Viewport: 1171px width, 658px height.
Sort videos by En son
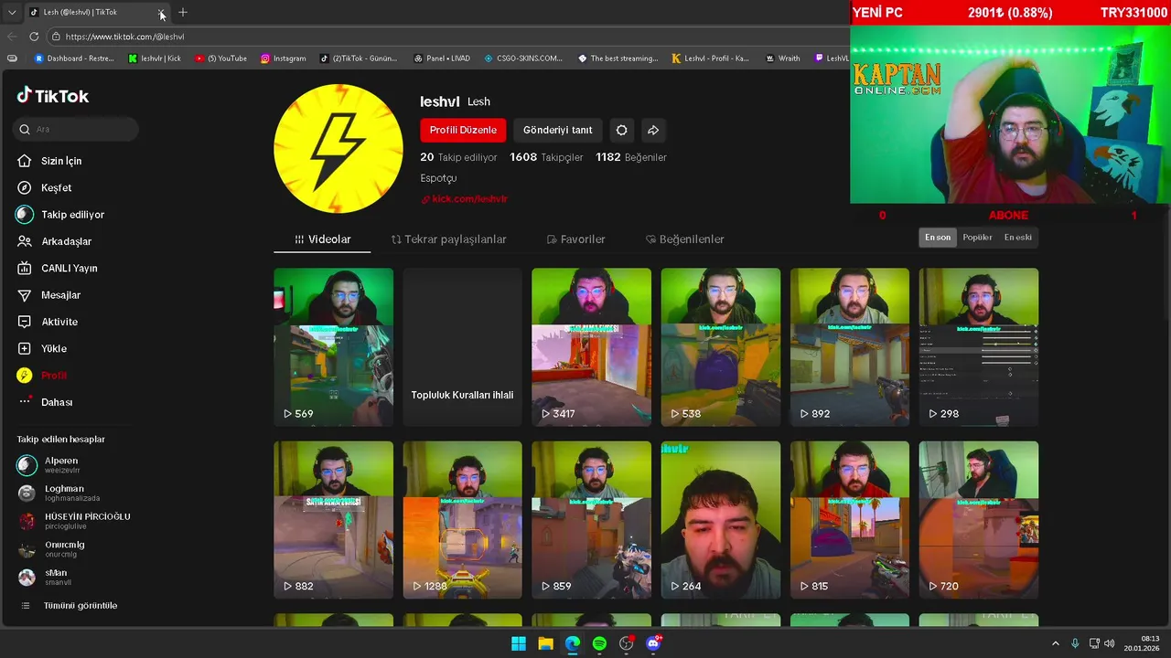pyautogui.click(x=938, y=238)
